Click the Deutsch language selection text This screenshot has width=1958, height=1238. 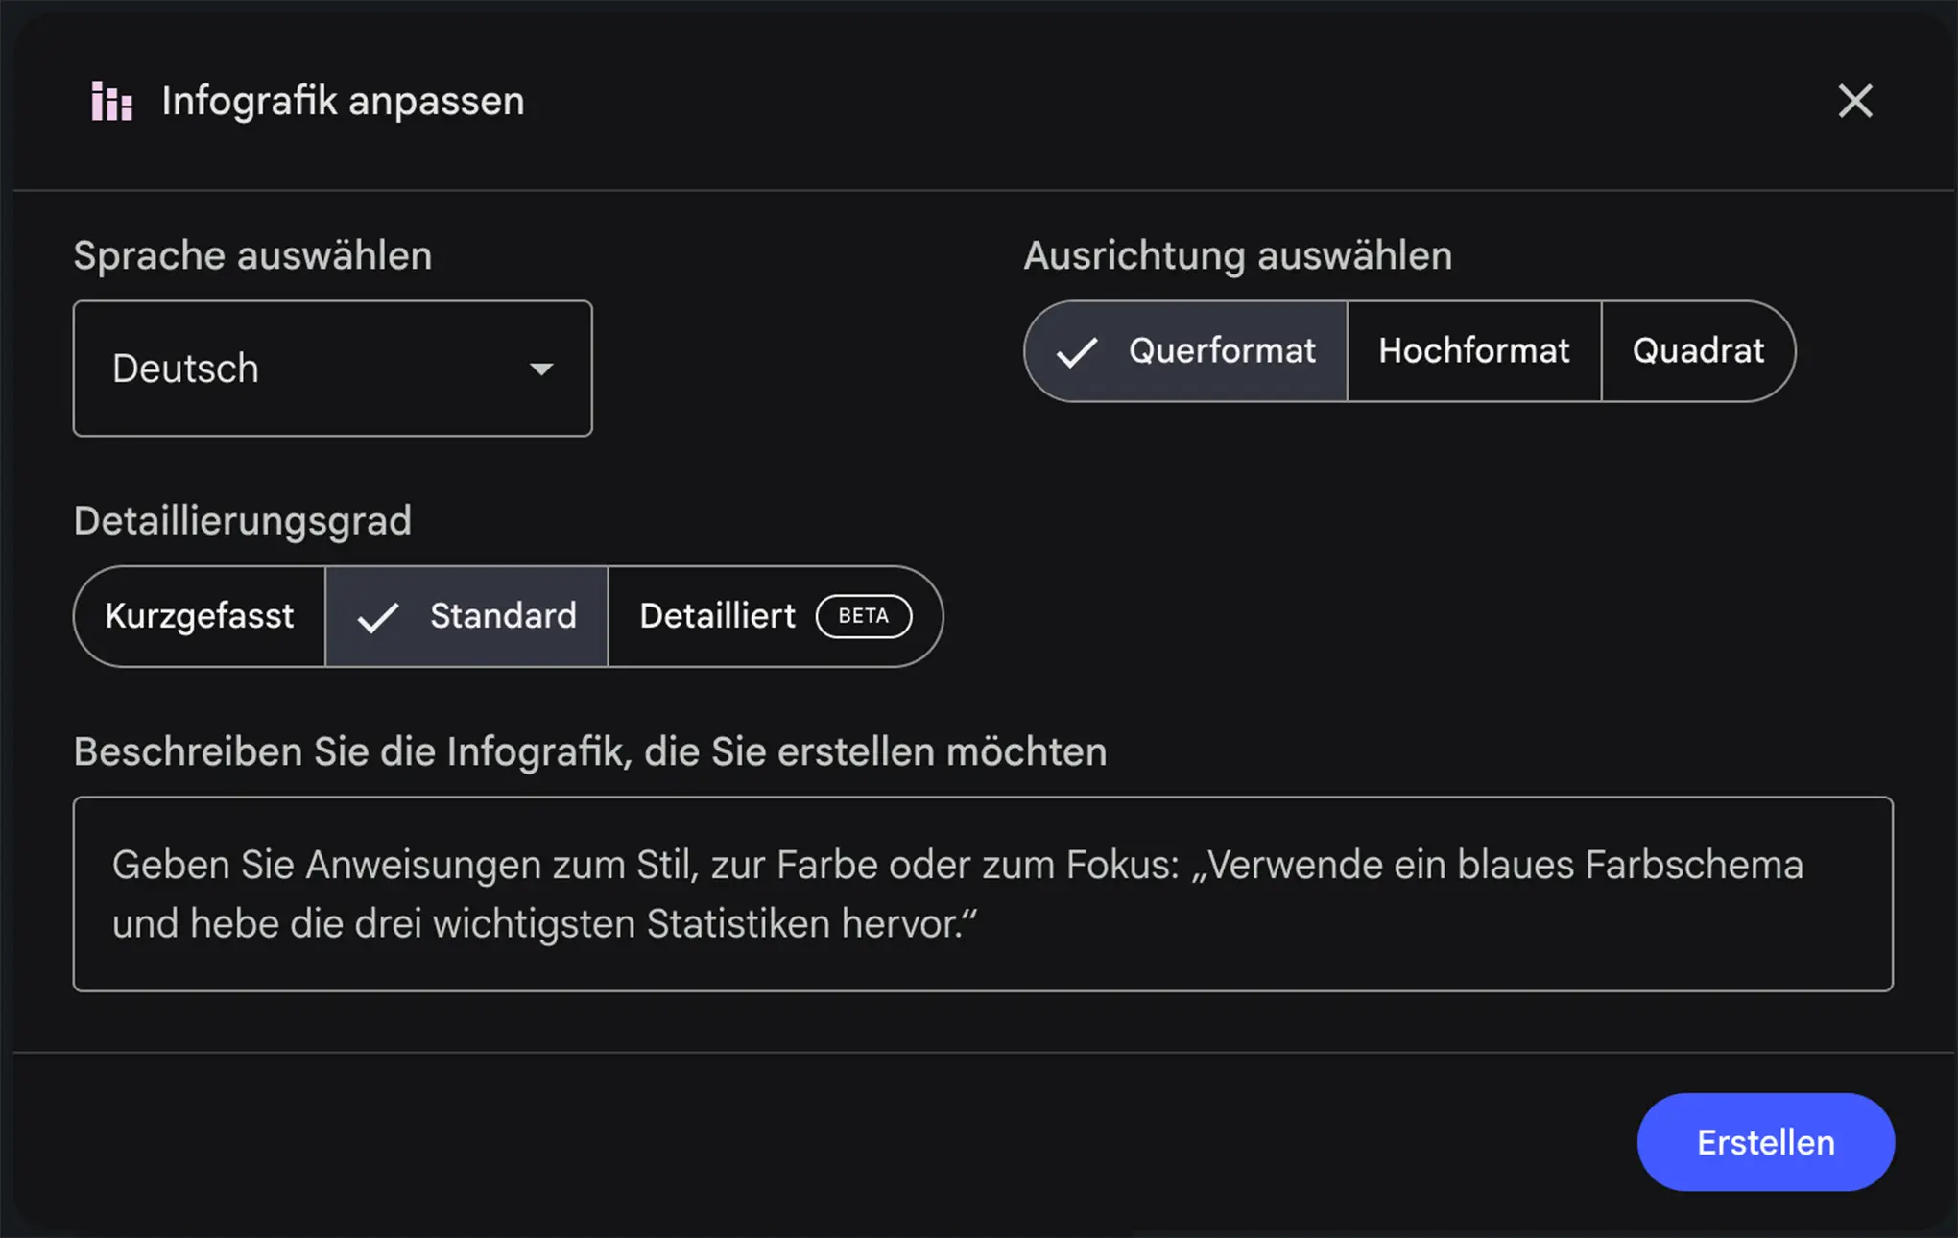(186, 369)
